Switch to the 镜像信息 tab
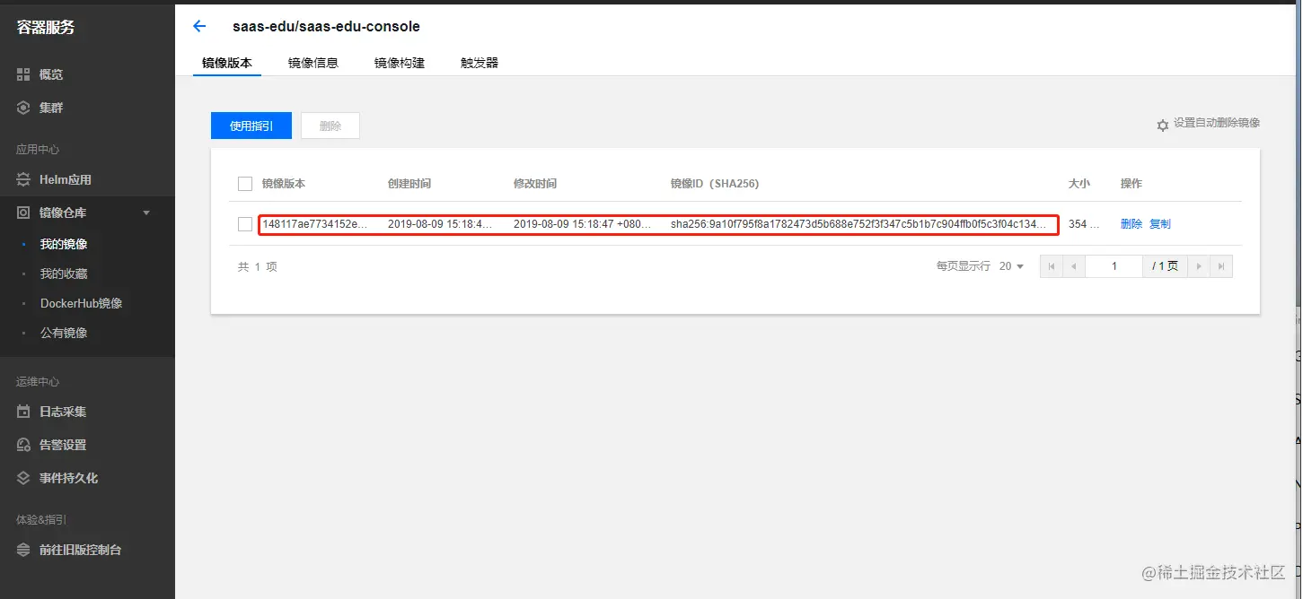Screen dimensions: 1303x599 [x=313, y=63]
